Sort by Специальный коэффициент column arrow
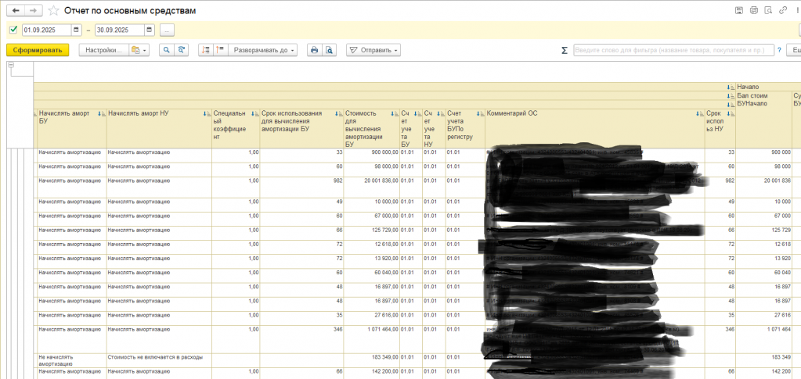The width and height of the screenshot is (801, 379). point(255,114)
